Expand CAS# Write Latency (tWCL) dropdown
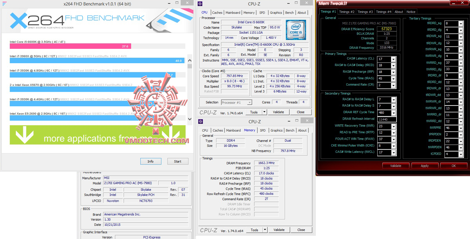This screenshot has height=239, width=470. (x=394, y=153)
